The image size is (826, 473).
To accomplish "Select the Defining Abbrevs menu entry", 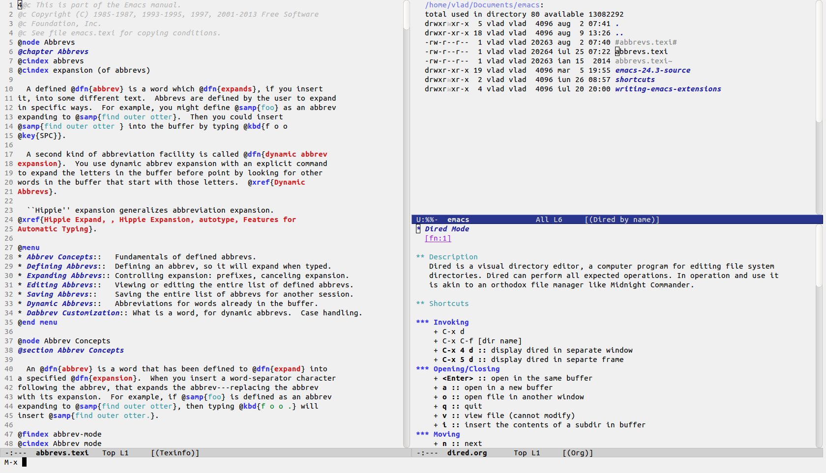I will coord(61,266).
